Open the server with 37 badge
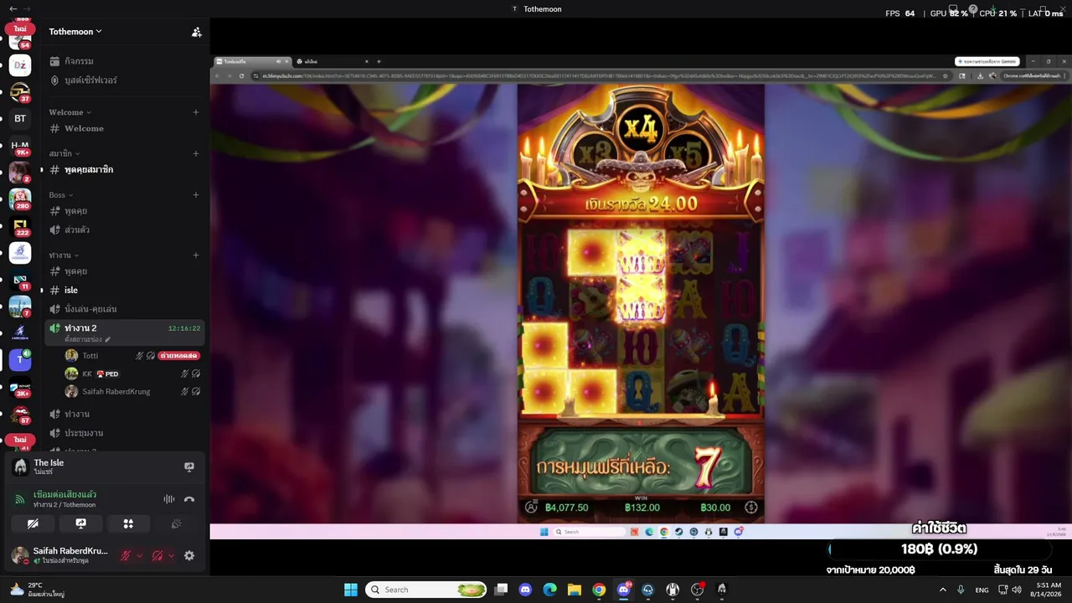This screenshot has height=603, width=1072. [x=20, y=91]
